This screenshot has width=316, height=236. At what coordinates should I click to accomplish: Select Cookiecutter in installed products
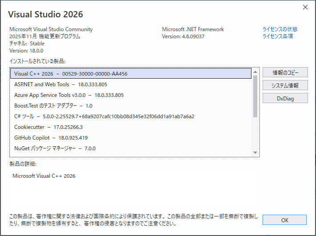click(x=48, y=127)
